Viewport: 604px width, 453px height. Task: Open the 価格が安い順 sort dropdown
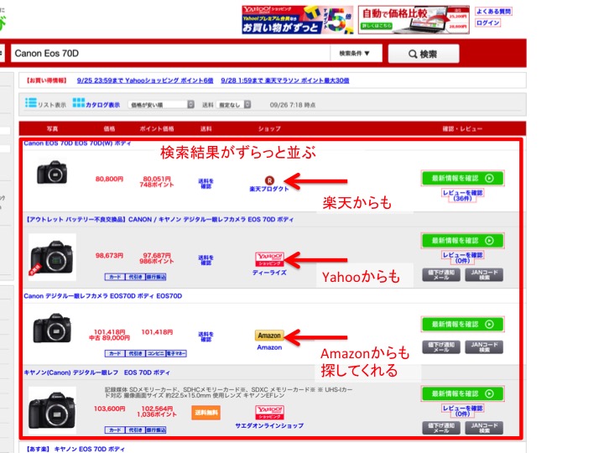pos(161,104)
